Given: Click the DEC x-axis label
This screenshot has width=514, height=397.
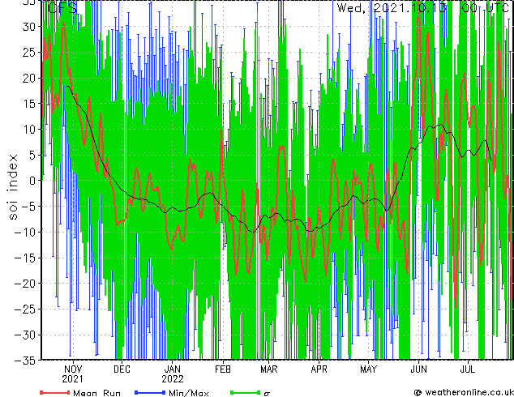Looking at the screenshot, I should click(122, 369).
